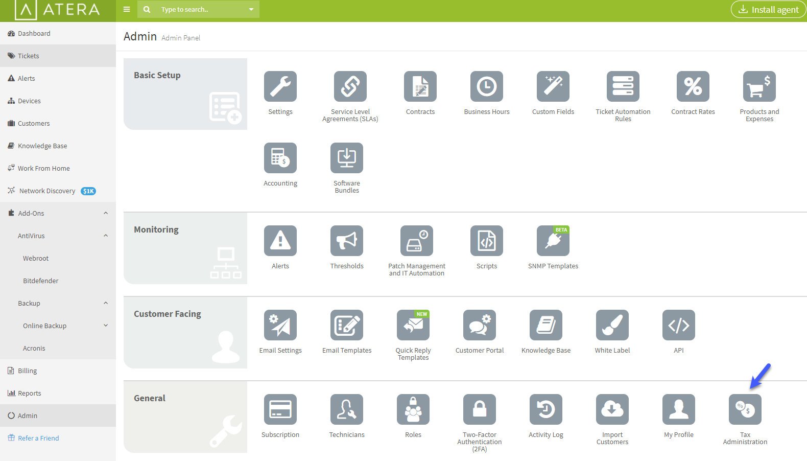This screenshot has height=461, width=807.
Task: Open the Accounting calculator icon
Action: click(x=280, y=158)
